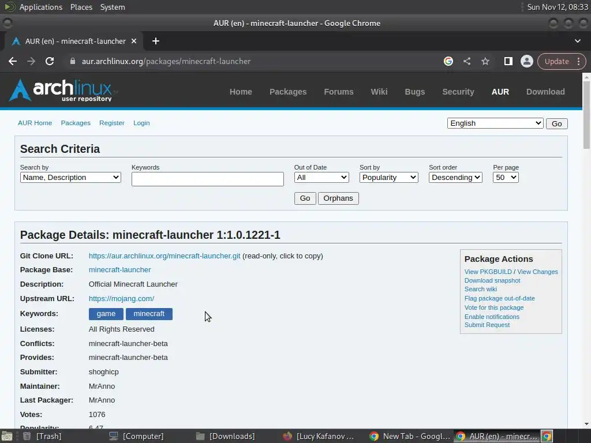
Task: View site info via the padlock icon
Action: point(73,61)
